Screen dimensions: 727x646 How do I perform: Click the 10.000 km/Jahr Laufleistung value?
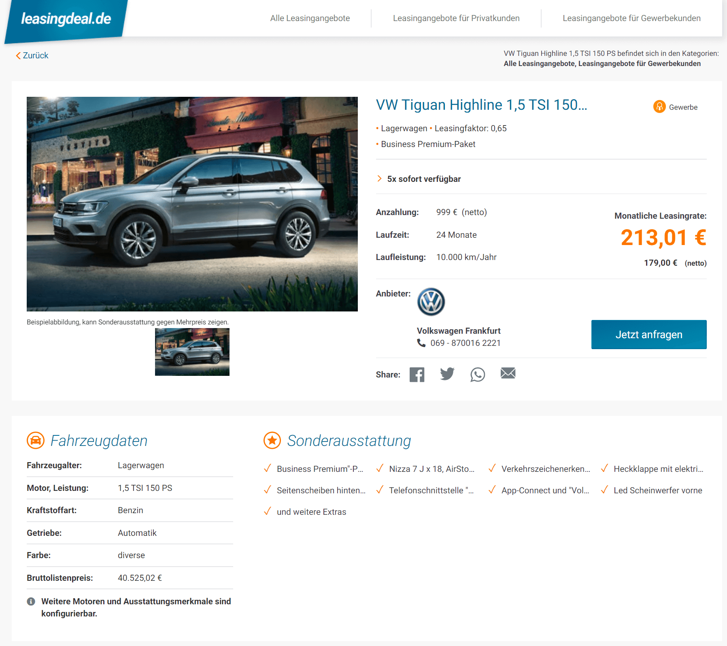tap(466, 257)
